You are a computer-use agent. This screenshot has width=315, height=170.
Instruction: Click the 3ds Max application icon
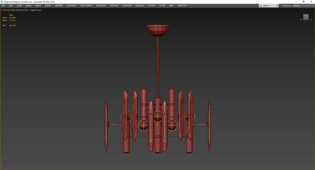point(2,2)
